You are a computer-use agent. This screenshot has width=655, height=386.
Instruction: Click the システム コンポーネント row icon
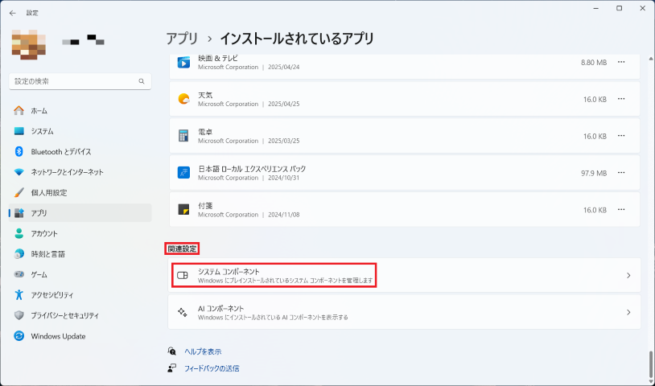pyautogui.click(x=183, y=275)
